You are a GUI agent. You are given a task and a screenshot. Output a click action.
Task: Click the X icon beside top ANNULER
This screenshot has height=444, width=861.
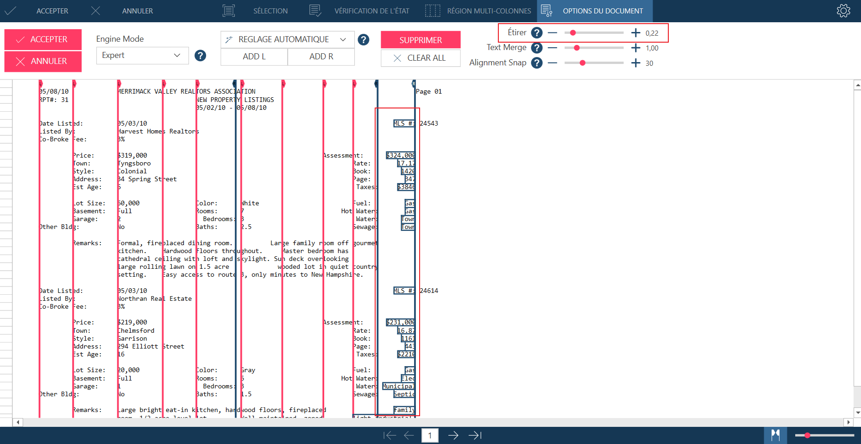[x=95, y=11]
